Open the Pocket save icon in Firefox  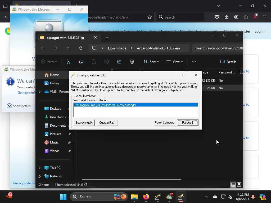217,17
